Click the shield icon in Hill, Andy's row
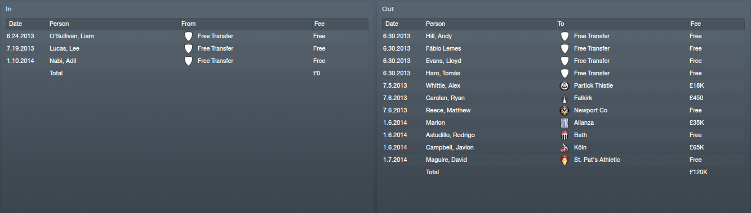 coord(564,36)
